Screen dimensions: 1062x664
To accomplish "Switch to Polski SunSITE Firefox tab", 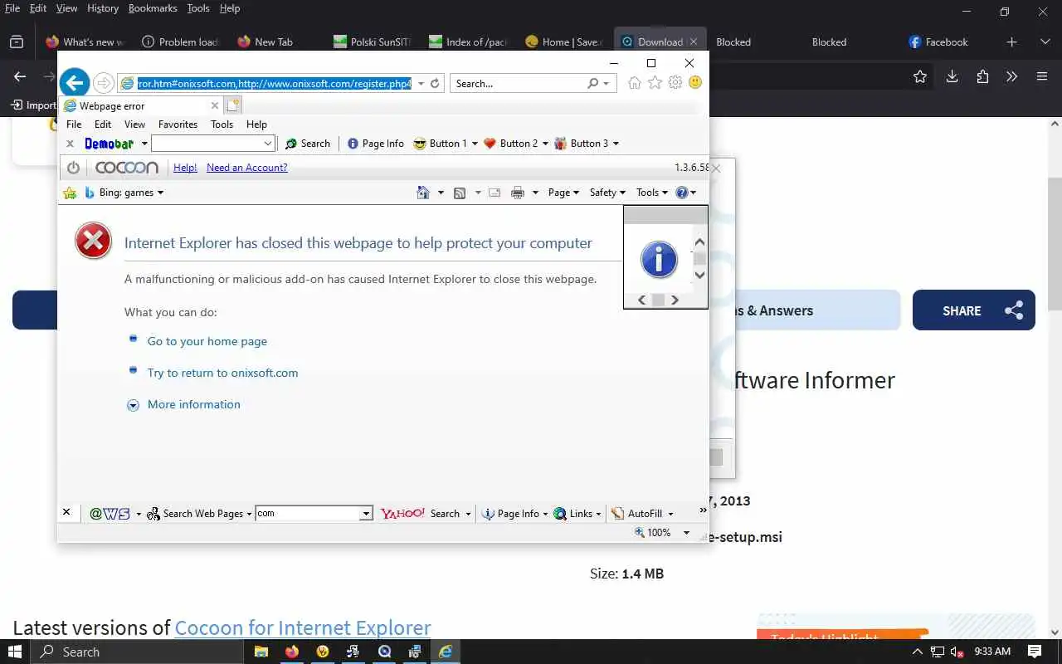I will pos(372,41).
